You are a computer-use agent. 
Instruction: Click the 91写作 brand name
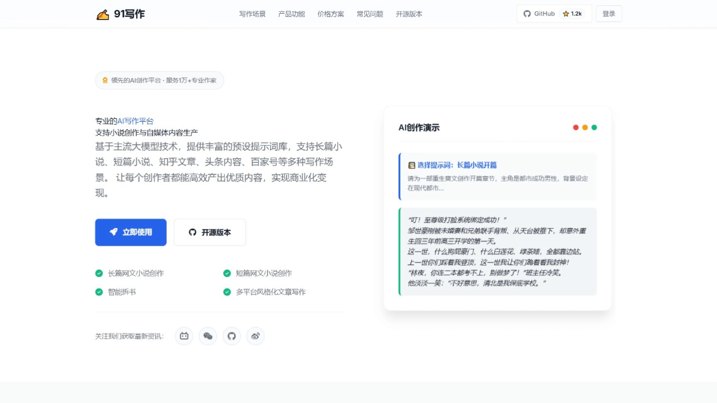pyautogui.click(x=129, y=14)
